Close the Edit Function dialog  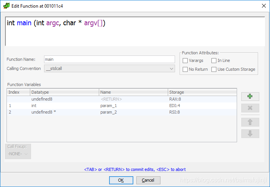(x=263, y=6)
